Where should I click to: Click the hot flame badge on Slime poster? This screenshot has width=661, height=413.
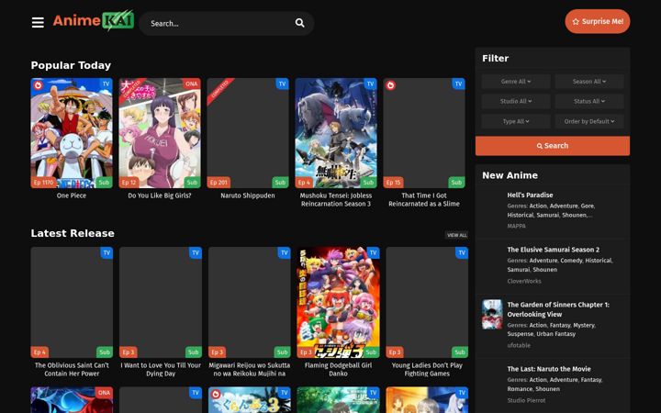point(391,85)
